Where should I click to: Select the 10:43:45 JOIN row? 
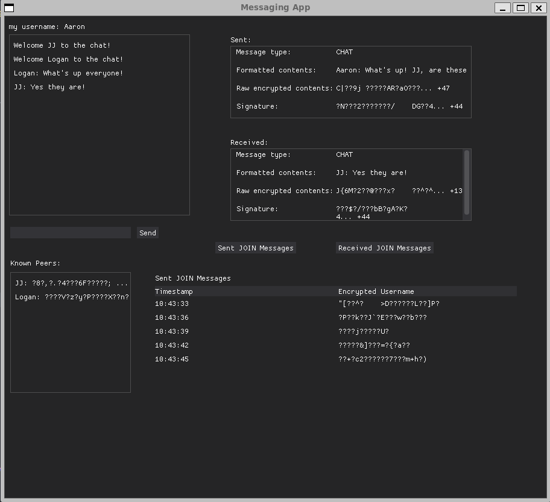pyautogui.click(x=336, y=359)
